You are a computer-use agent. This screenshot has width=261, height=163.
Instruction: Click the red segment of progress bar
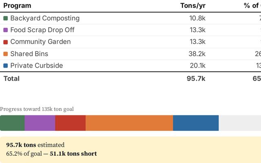[70, 123]
